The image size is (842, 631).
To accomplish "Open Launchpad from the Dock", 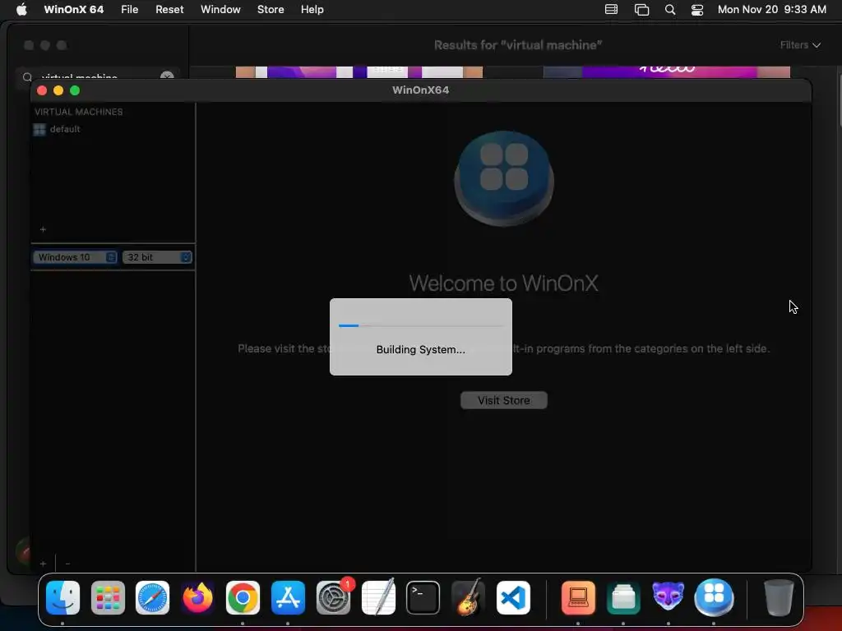I will 108,598.
